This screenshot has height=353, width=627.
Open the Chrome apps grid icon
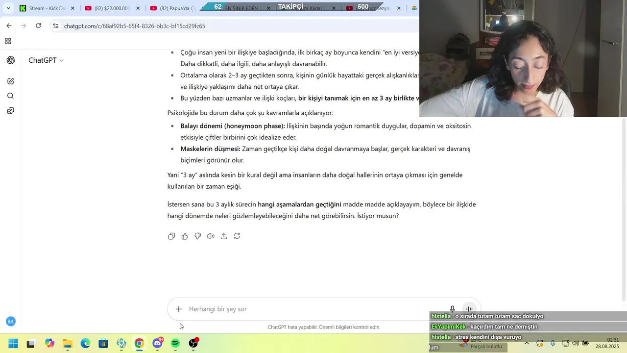coord(8,41)
